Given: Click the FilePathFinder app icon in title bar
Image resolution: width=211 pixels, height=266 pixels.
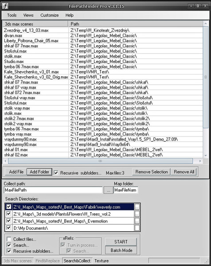Looking at the screenshot, I should tap(5, 6).
